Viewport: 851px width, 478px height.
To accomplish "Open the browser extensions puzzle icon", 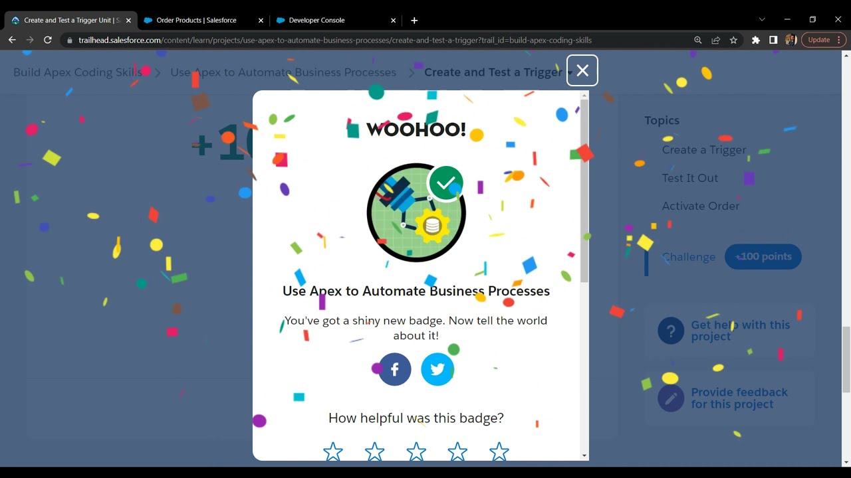I will (756, 40).
